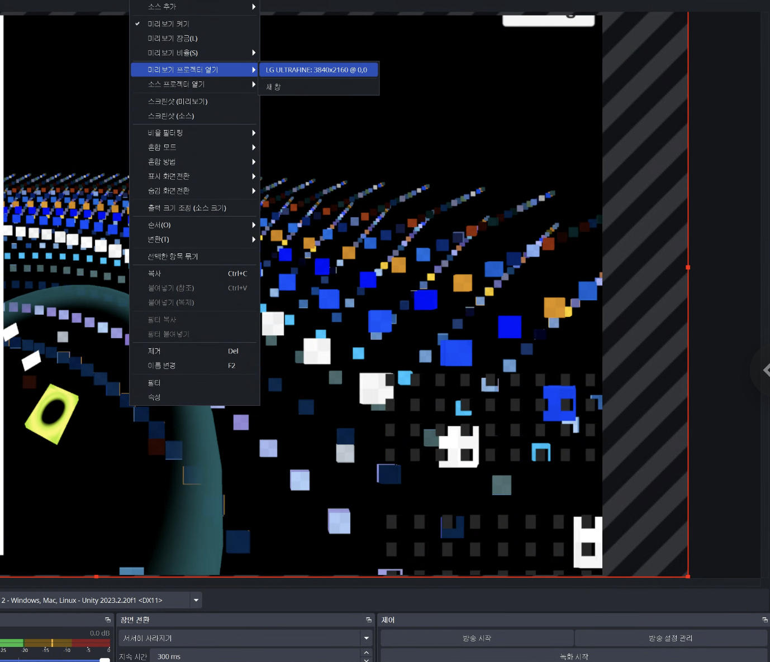Click 300 ms duration field

(x=255, y=656)
